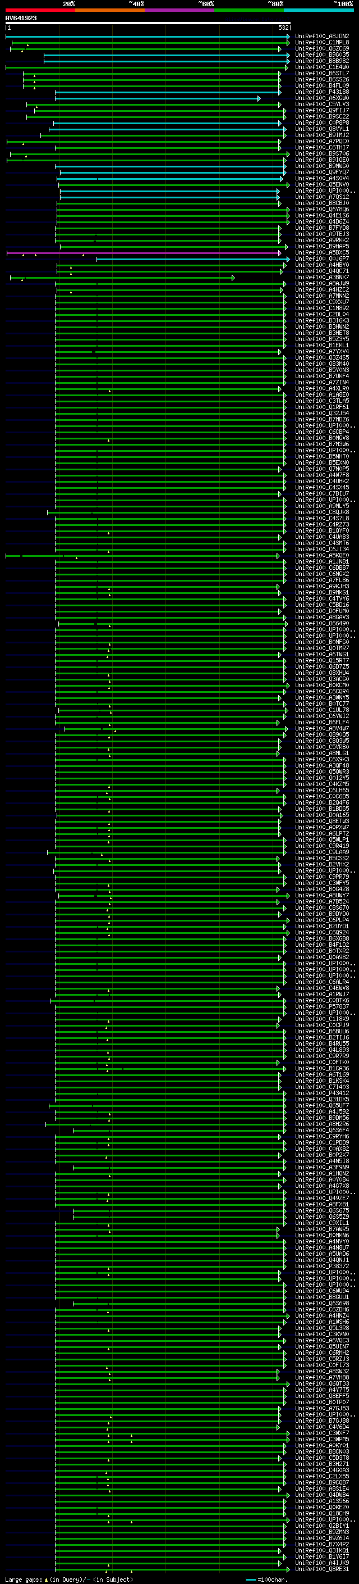Click the purple ~60% identity legend bar
Viewport: 359px width, 1584px height.
pyautogui.click(x=179, y=10)
